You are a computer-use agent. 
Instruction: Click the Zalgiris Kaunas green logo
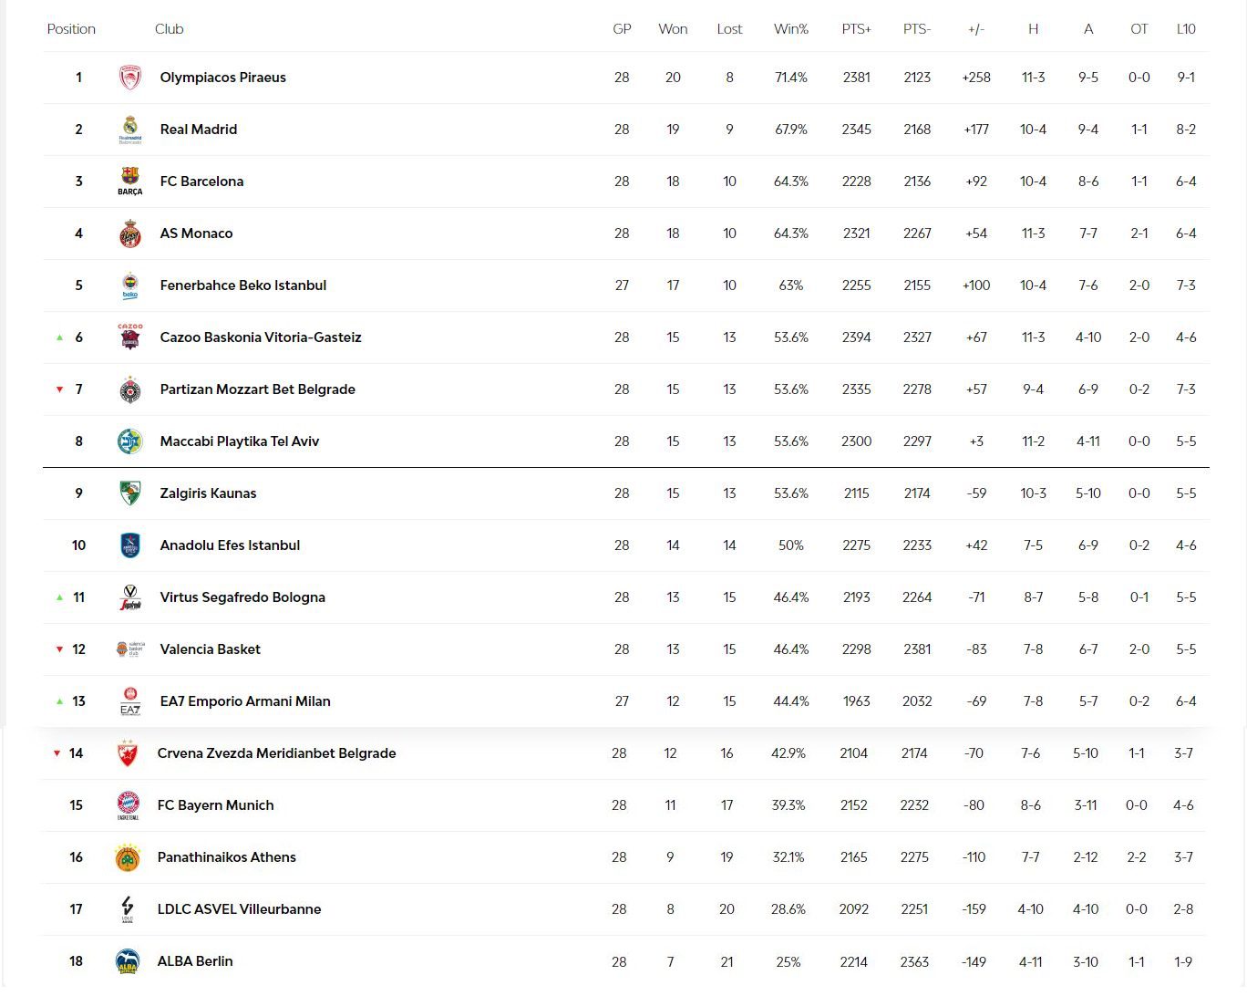[x=130, y=493]
